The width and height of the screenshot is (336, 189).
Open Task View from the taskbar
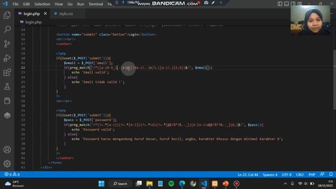click(x=139, y=184)
